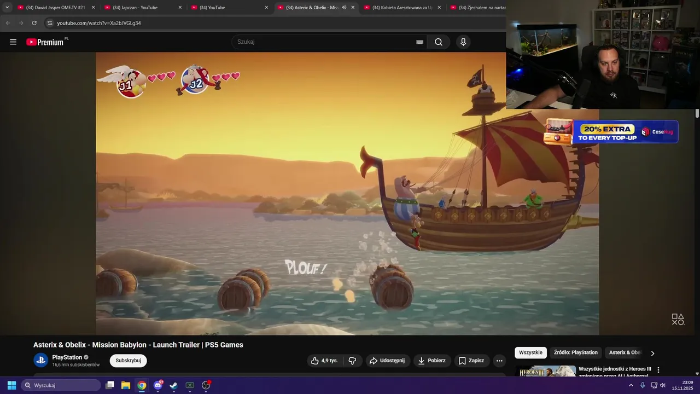Open Google Chrome taskbar icon
The height and width of the screenshot is (394, 700).
click(x=142, y=385)
